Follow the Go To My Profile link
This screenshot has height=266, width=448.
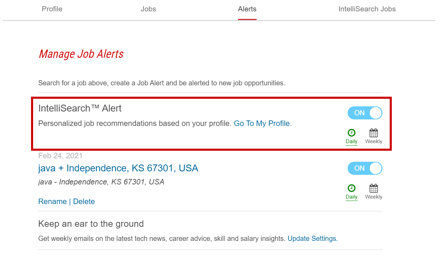[263, 124]
